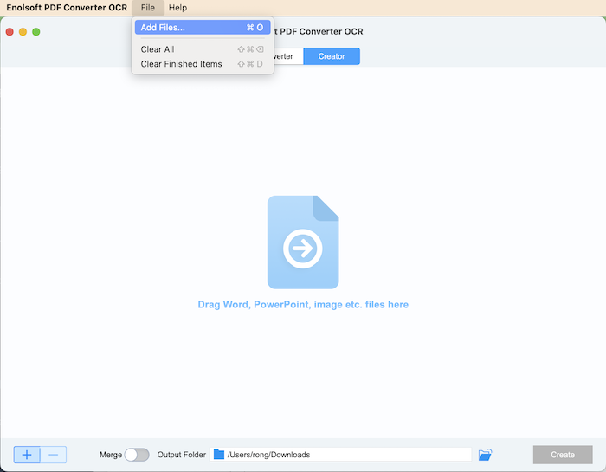
Task: Click the 'Drag Word, PowerPoint, image etc. files here' text
Action: (x=303, y=305)
